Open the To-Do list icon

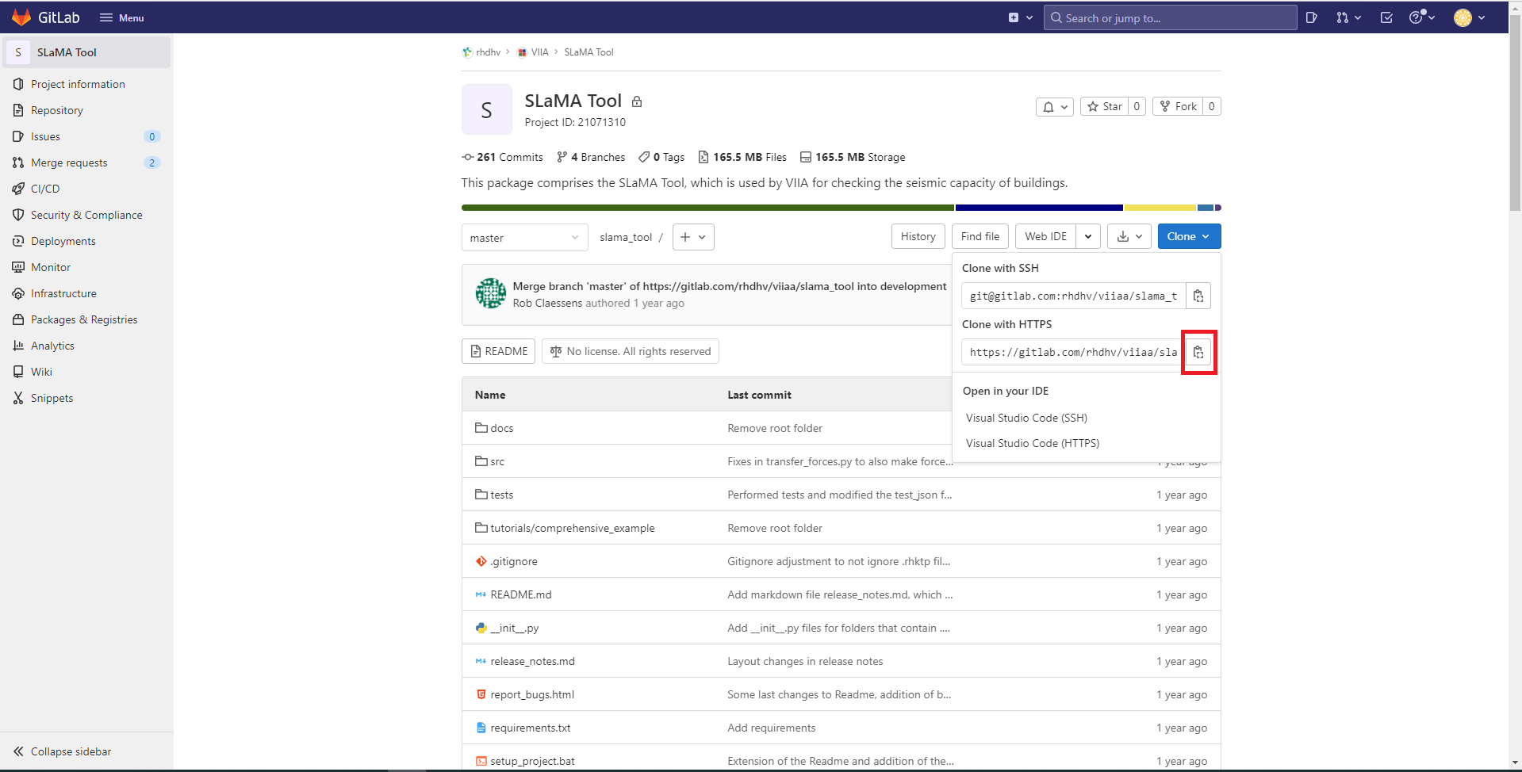[x=1386, y=17]
